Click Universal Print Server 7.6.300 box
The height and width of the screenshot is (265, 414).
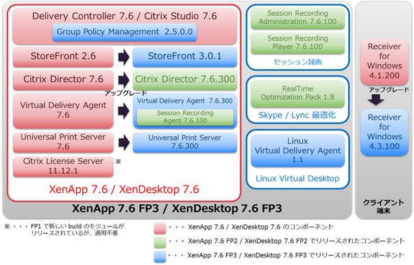[185, 142]
